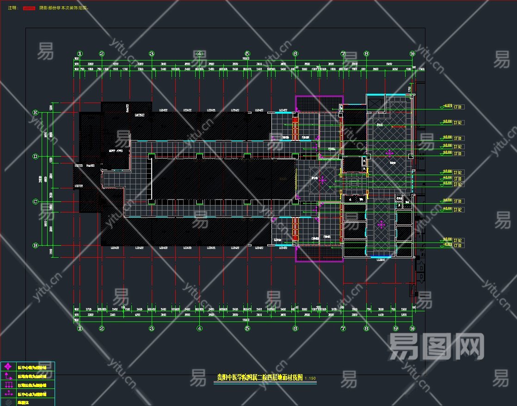Select bottom axis bubble 9
Image resolution: width=517 pixels, height=406 pixels.
(396, 328)
